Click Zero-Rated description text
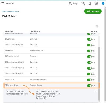This screenshot has width=106, height=103. [34, 39]
